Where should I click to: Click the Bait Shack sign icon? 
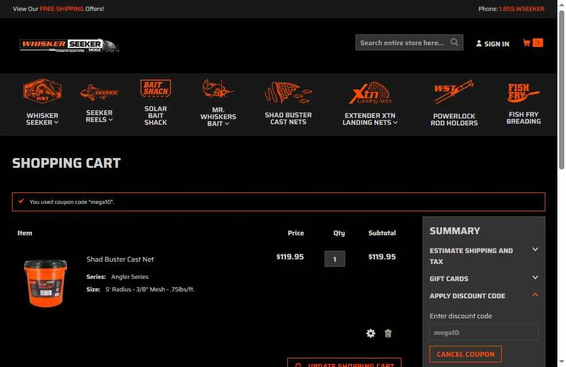tap(155, 88)
